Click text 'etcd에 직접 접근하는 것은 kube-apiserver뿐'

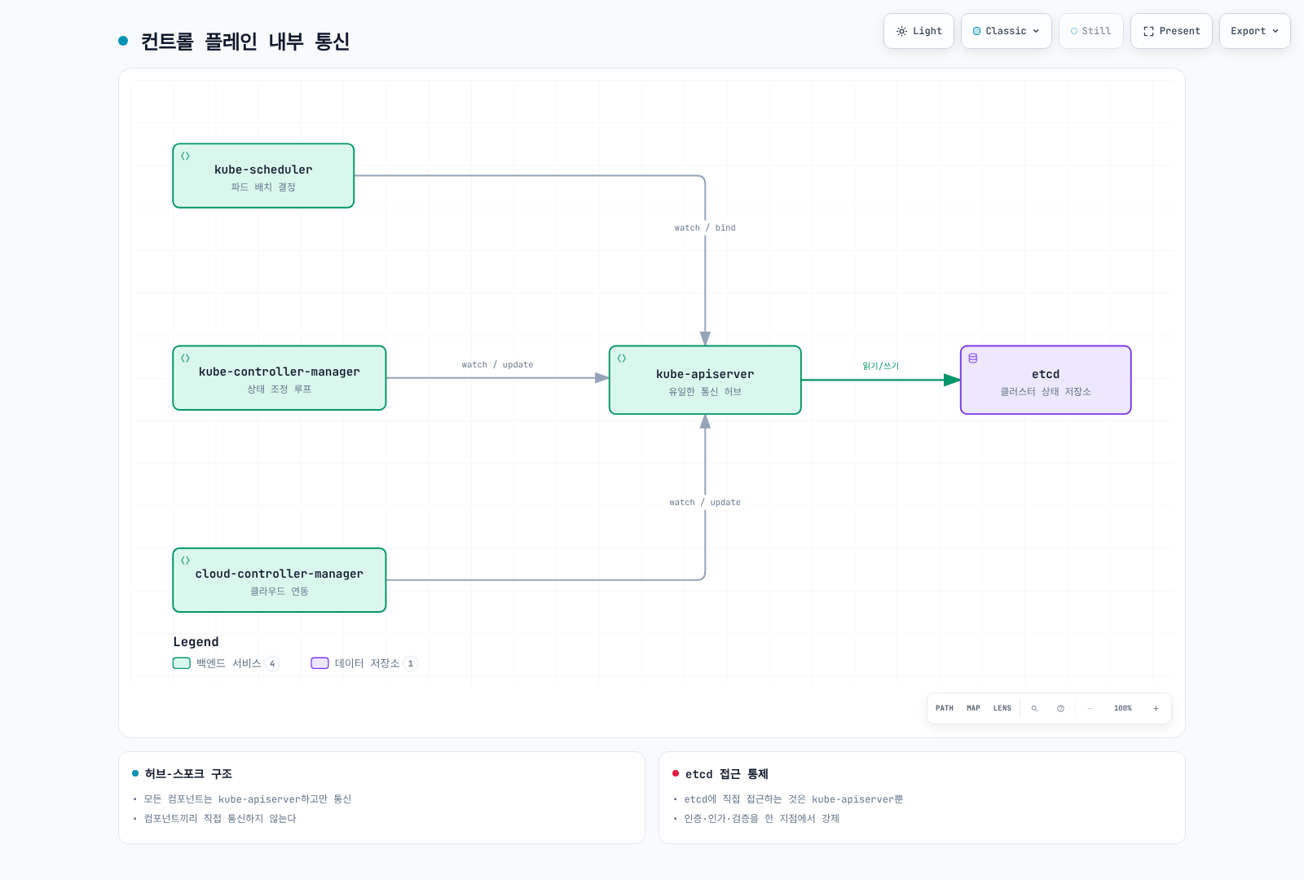pyautogui.click(x=794, y=799)
